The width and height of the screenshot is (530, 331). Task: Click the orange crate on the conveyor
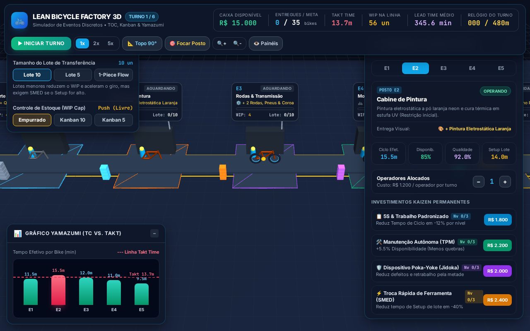click(223, 172)
